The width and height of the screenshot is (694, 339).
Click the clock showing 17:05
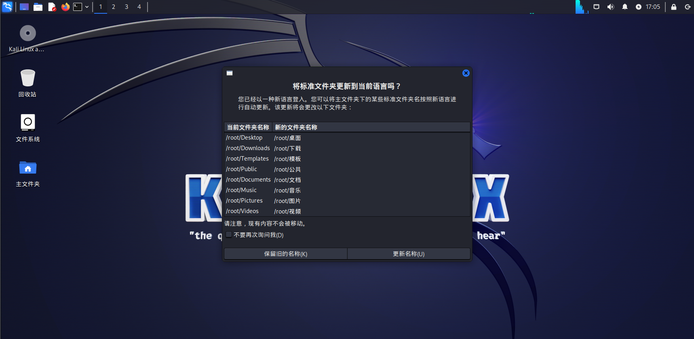click(x=653, y=7)
